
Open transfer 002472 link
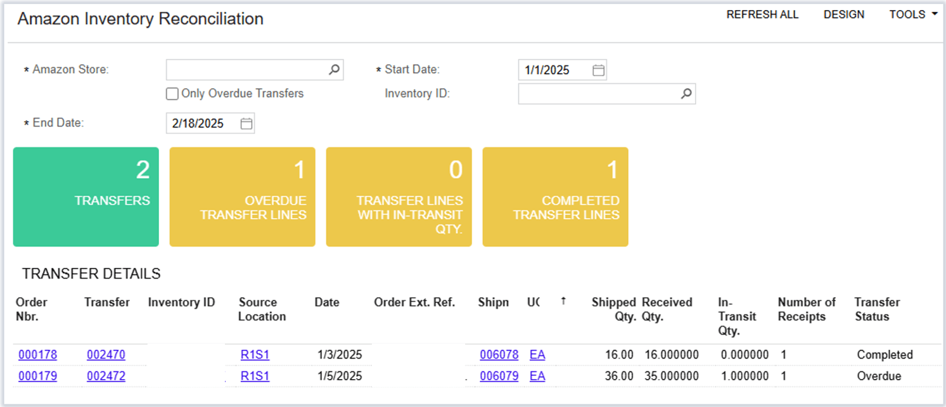[x=106, y=376]
